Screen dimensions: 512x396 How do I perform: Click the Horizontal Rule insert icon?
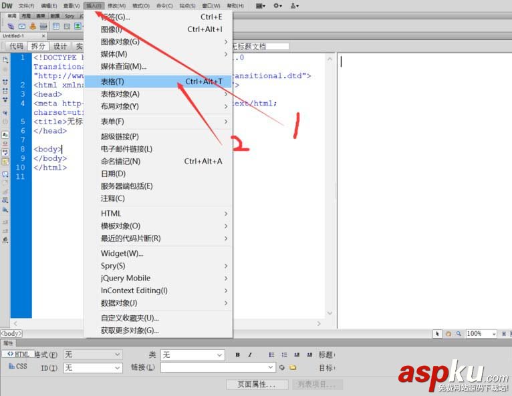pyautogui.click(x=43, y=27)
